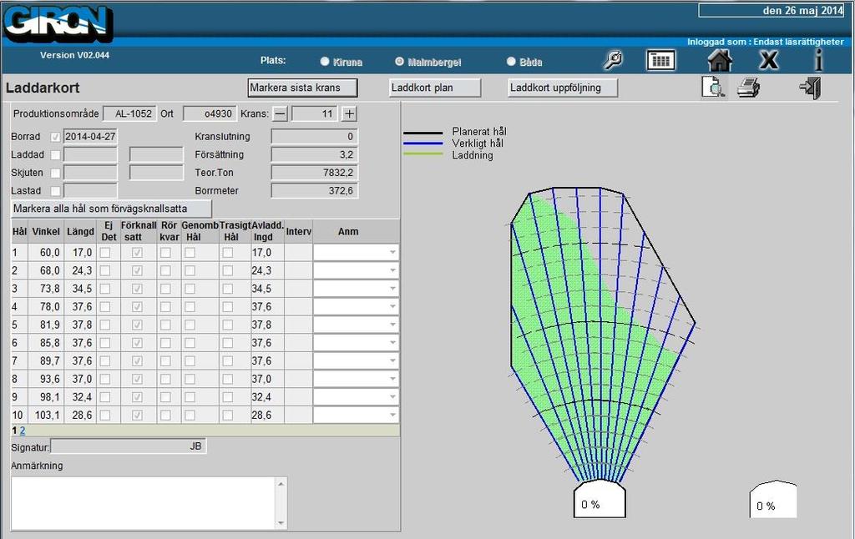Open Anm dropdown for hole 7

pyautogui.click(x=356, y=360)
